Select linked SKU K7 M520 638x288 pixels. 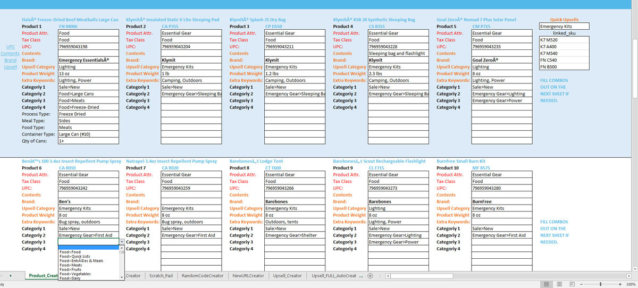[x=564, y=40]
